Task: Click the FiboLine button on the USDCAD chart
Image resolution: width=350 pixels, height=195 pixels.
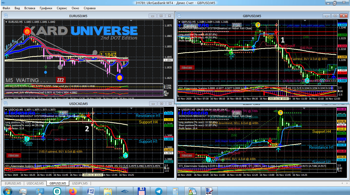Action: coord(14,155)
